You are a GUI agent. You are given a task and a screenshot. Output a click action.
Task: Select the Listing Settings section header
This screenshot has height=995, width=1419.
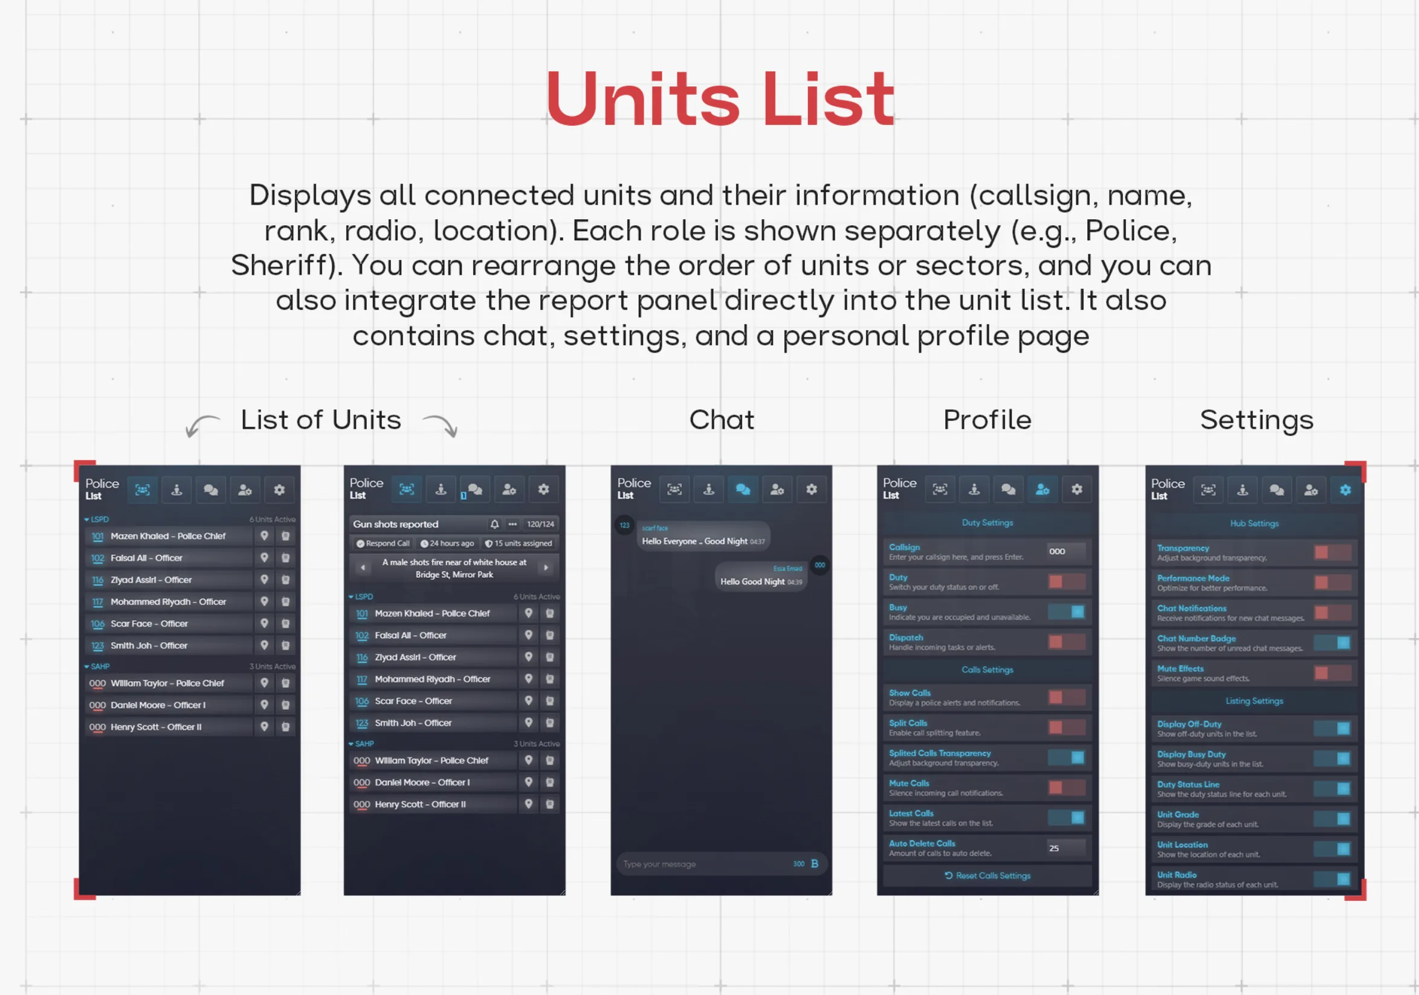tap(1254, 700)
